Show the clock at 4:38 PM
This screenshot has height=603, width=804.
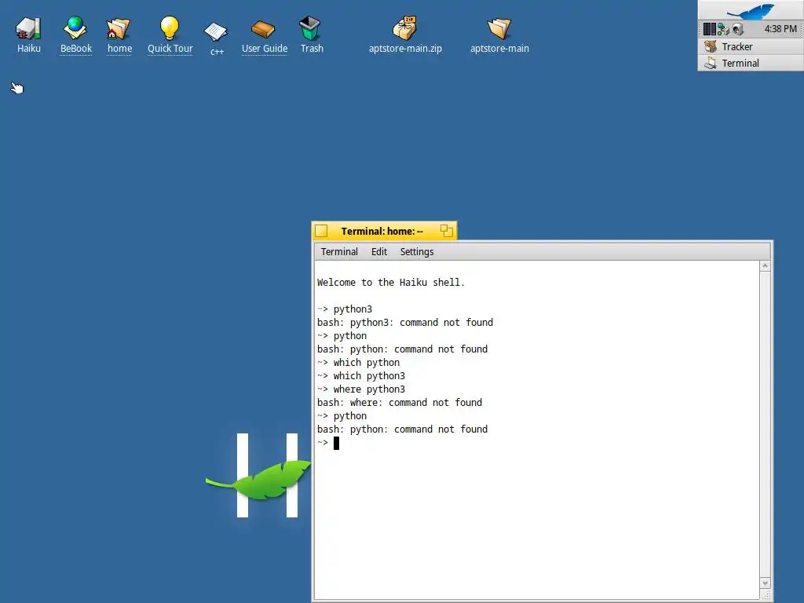click(780, 29)
